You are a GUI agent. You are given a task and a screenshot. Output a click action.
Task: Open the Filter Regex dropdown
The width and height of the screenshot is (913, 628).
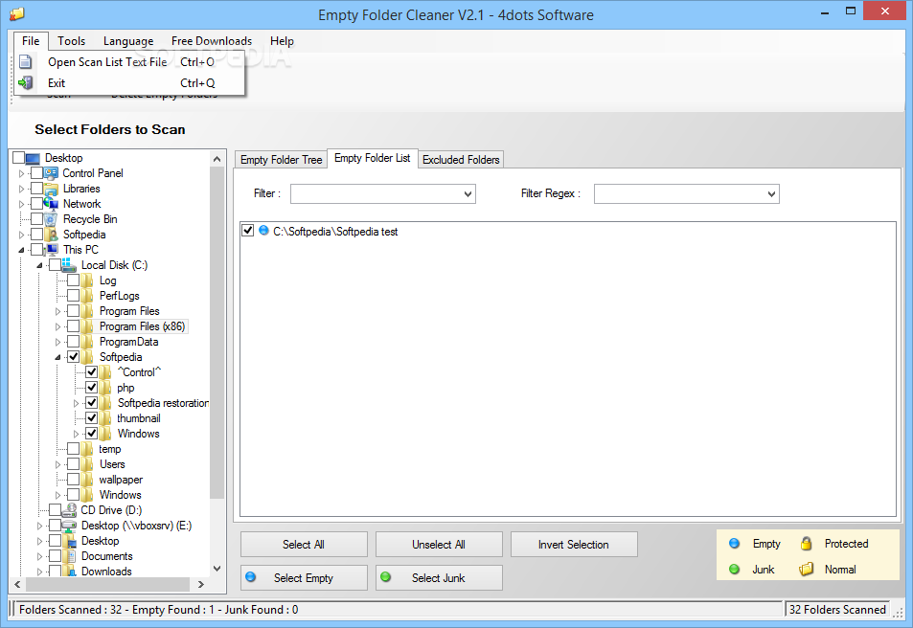click(771, 193)
